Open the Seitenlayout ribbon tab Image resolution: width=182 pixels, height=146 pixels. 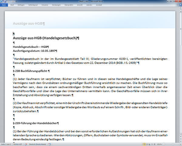34,5
